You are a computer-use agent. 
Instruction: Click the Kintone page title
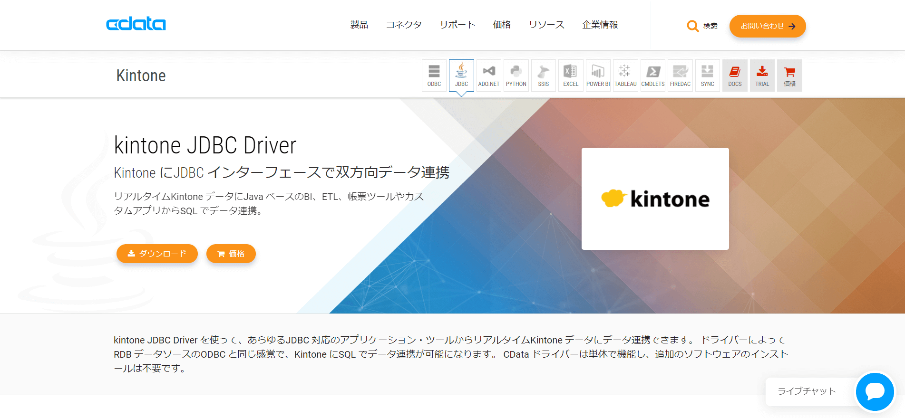[141, 76]
